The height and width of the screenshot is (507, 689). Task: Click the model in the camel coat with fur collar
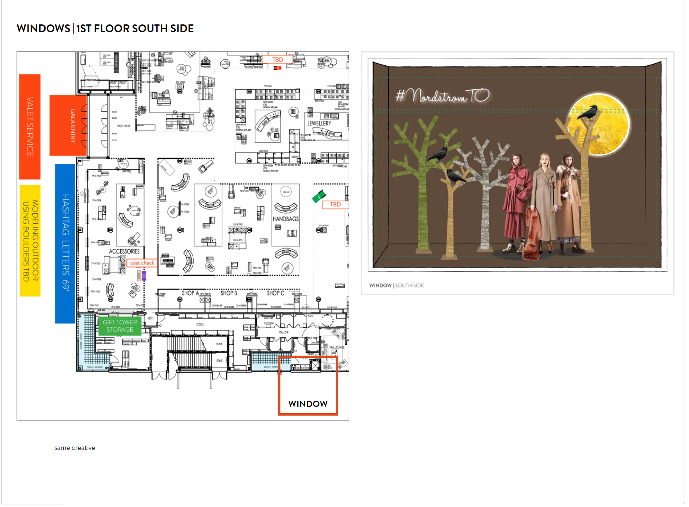point(570,203)
